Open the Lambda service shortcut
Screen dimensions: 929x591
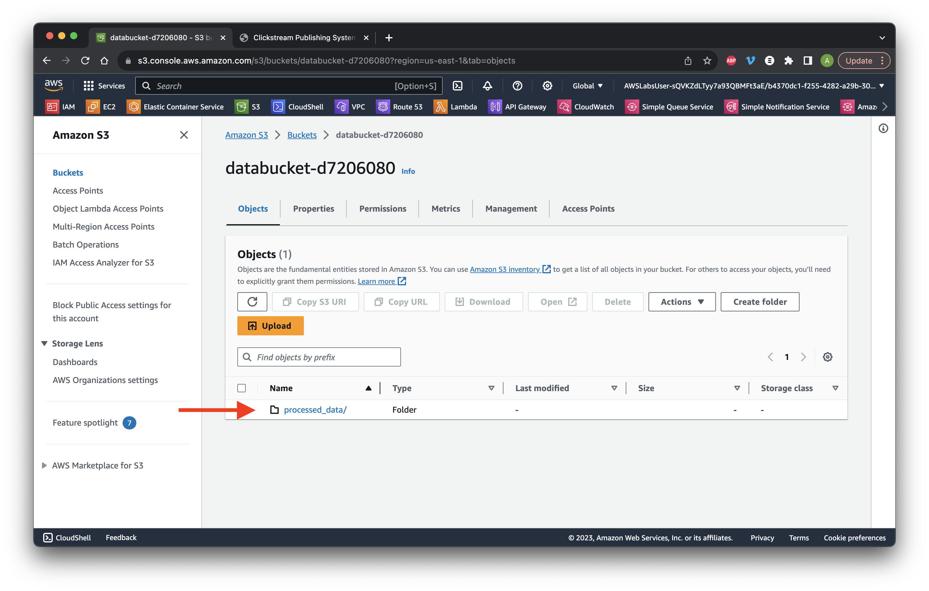[455, 107]
